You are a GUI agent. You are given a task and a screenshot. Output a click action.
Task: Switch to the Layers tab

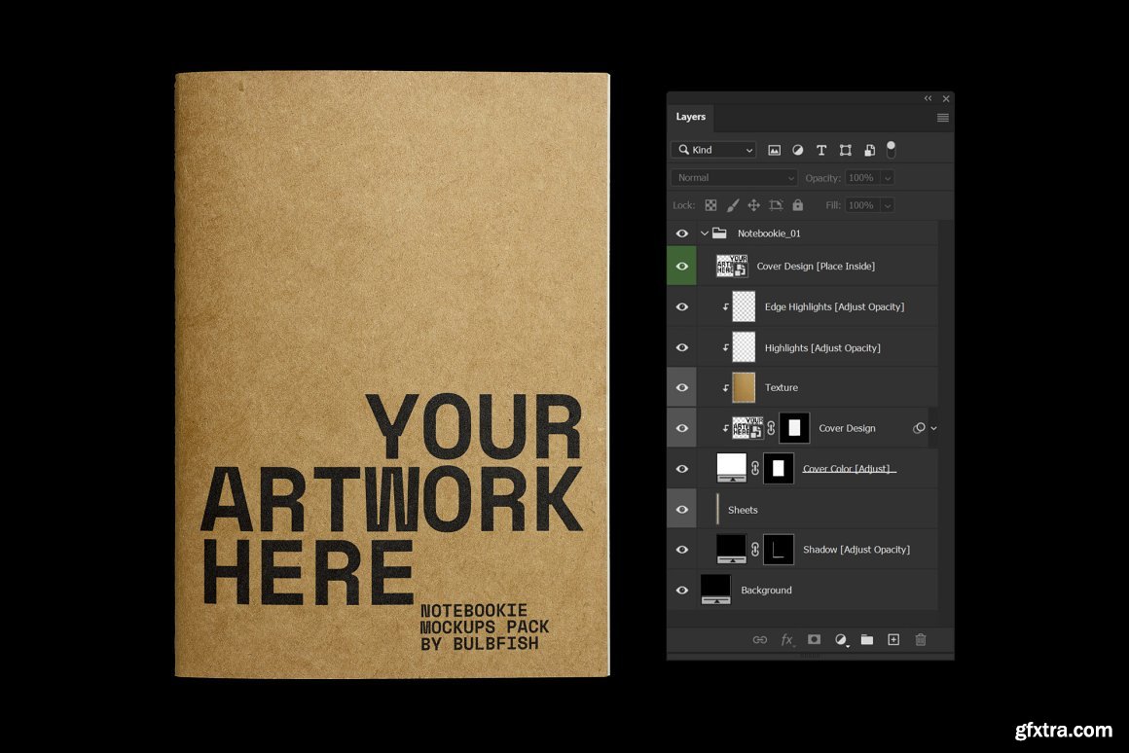(x=691, y=117)
